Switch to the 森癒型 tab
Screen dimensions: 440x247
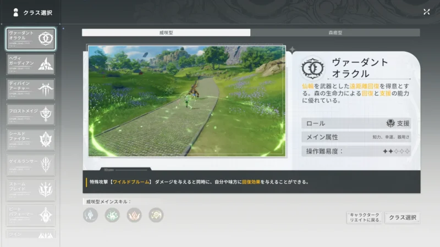click(x=335, y=32)
